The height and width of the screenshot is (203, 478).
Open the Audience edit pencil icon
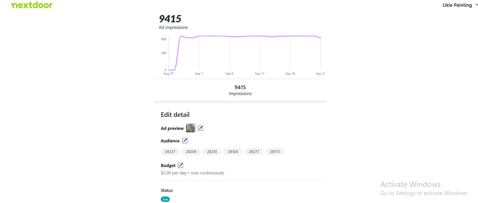(x=185, y=141)
